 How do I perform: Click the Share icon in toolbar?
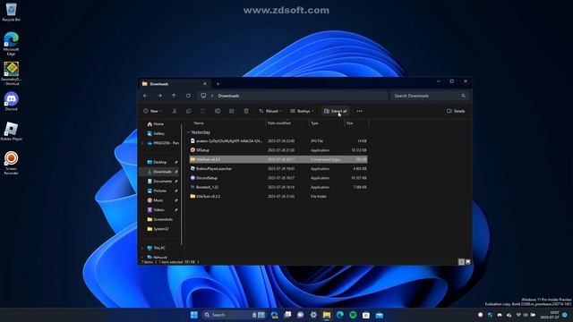pyautogui.click(x=232, y=111)
